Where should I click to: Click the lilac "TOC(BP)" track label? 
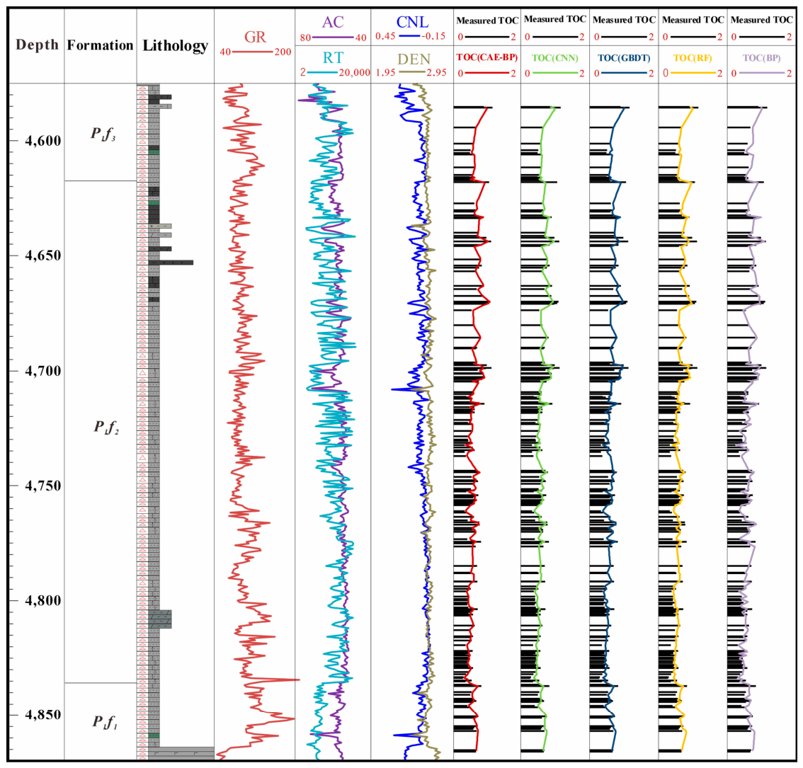tap(761, 58)
